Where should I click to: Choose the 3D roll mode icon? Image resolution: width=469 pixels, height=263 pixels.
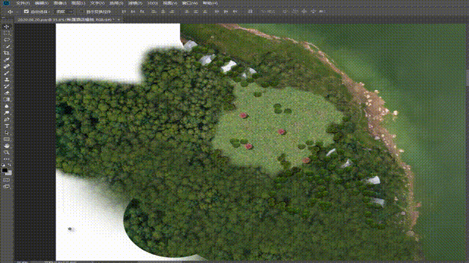[295, 12]
